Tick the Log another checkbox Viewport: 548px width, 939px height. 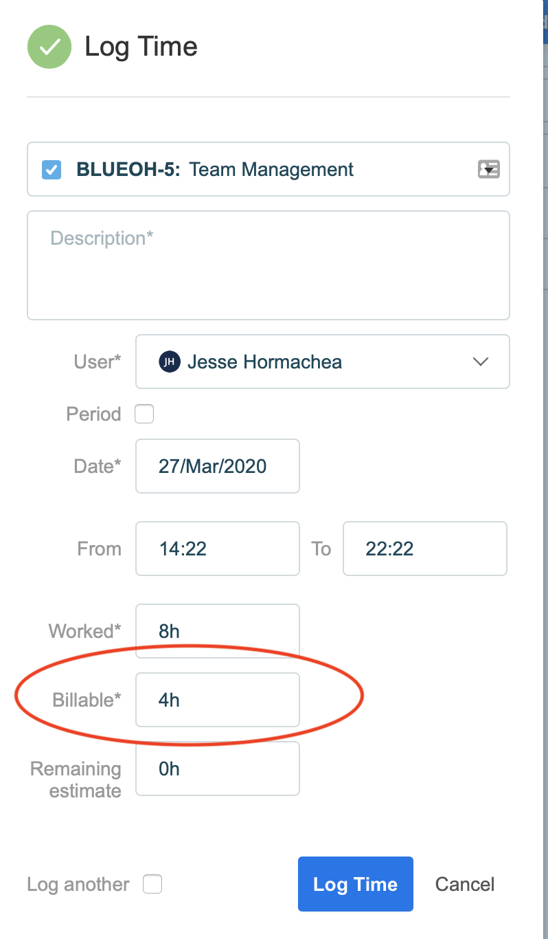click(152, 884)
